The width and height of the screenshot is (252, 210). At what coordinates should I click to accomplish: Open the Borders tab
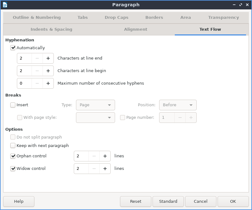(x=154, y=18)
